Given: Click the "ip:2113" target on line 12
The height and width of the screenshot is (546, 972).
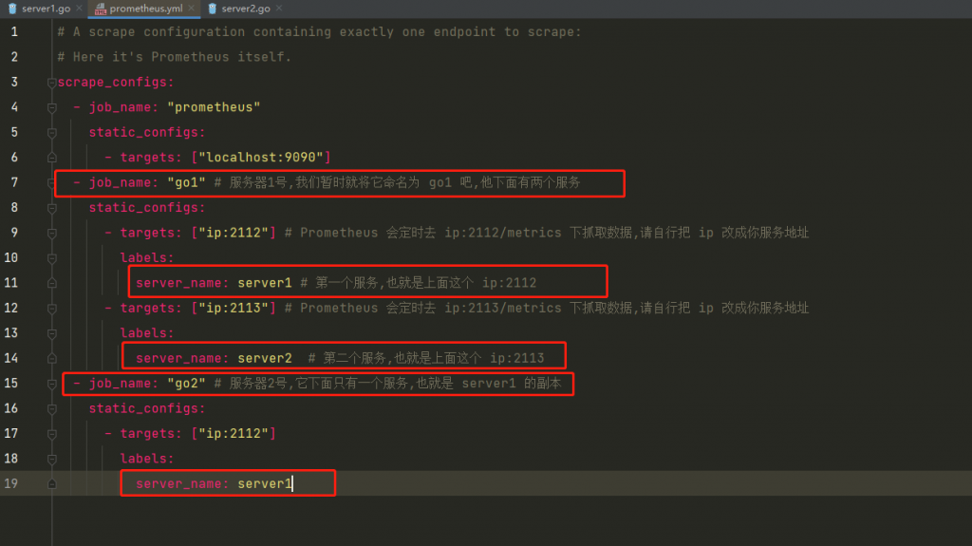Looking at the screenshot, I should [x=234, y=308].
